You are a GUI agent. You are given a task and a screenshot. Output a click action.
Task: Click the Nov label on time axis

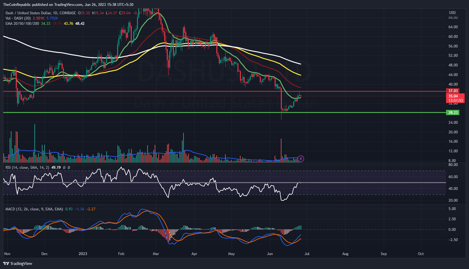(7, 254)
